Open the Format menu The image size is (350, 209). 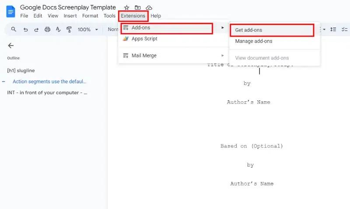pyautogui.click(x=90, y=16)
